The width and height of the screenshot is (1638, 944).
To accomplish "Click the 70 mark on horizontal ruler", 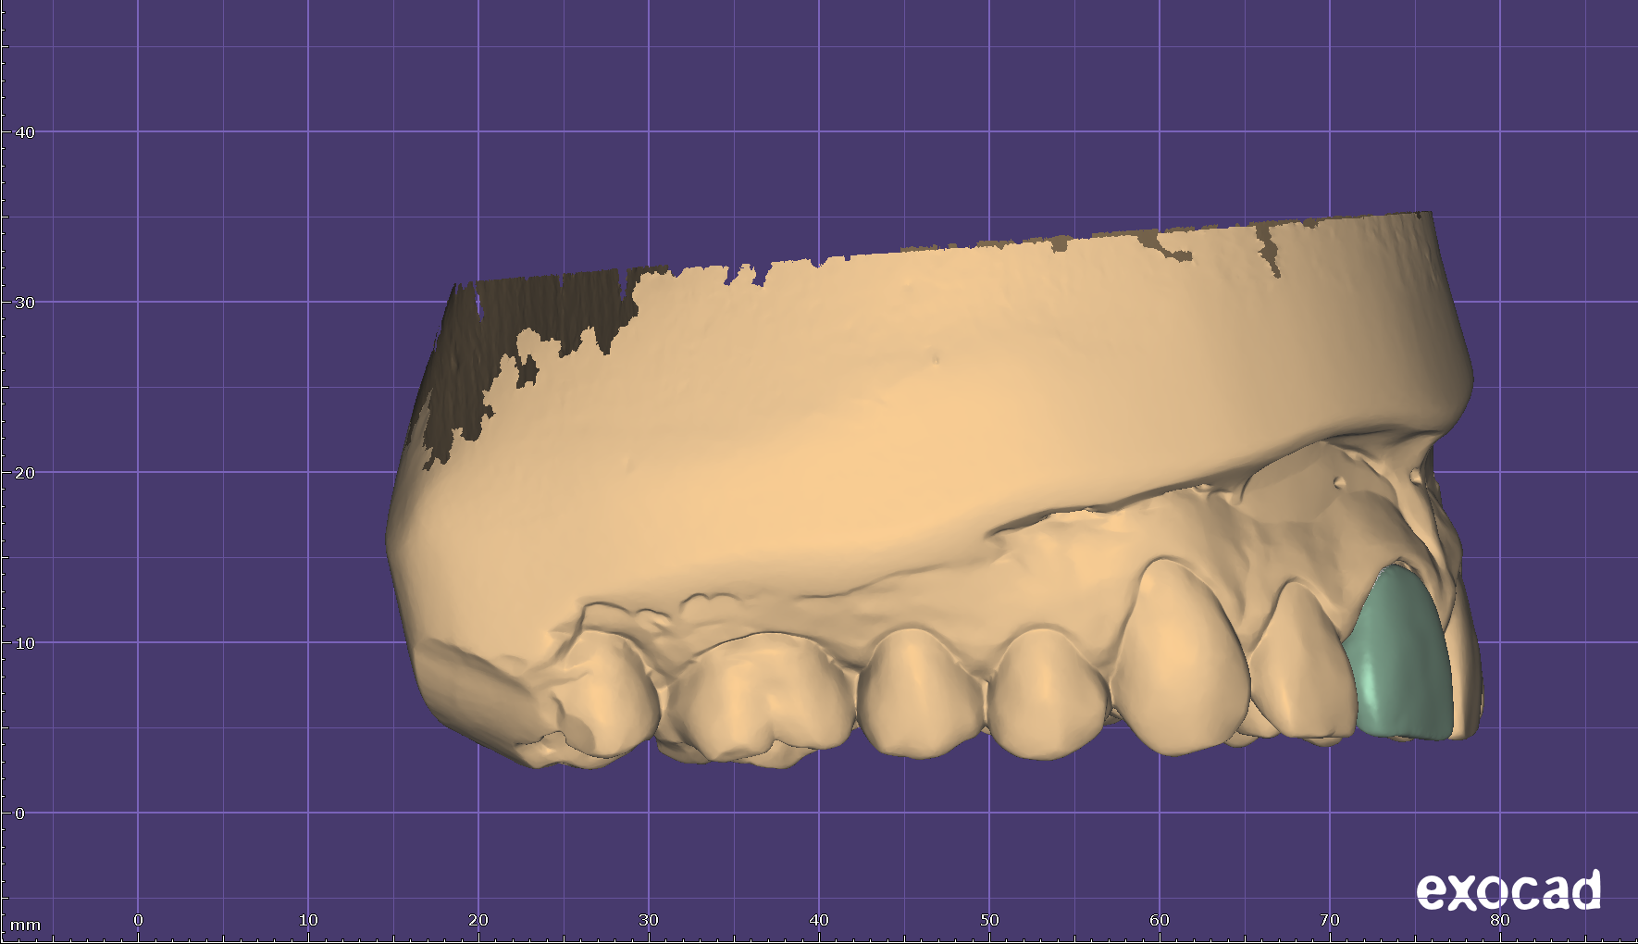I will click(x=1330, y=920).
